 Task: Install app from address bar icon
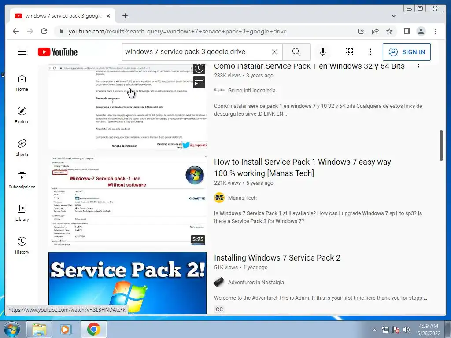[361, 31]
